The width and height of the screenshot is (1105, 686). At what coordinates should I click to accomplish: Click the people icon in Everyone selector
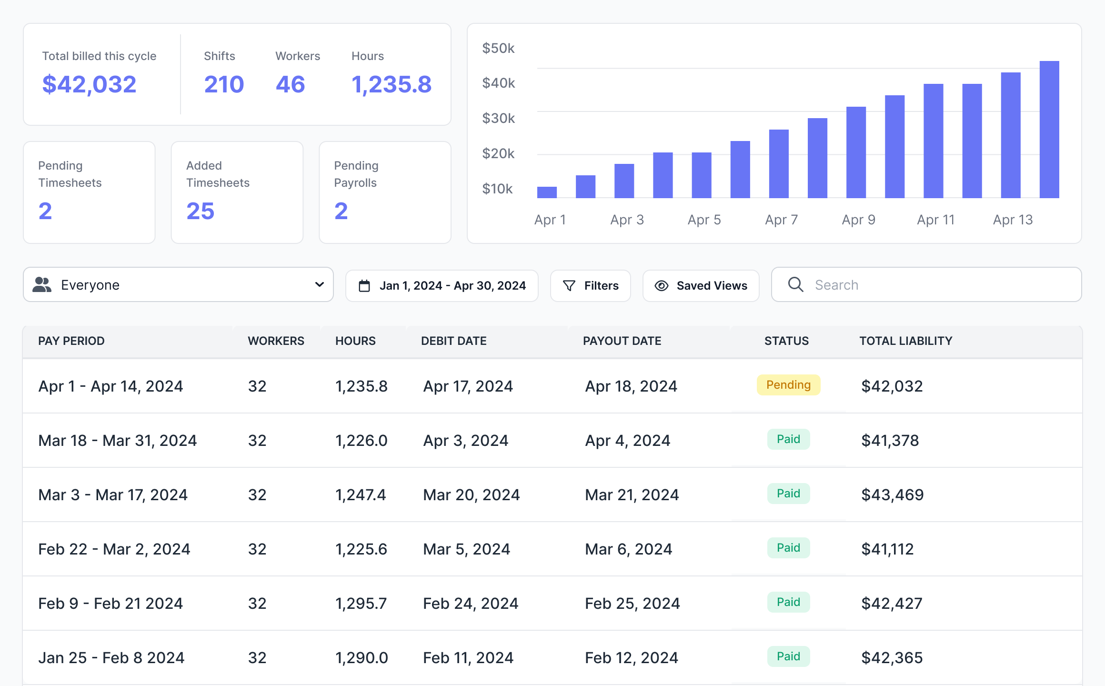coord(42,285)
